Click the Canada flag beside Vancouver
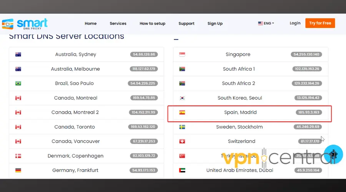 coord(18,141)
